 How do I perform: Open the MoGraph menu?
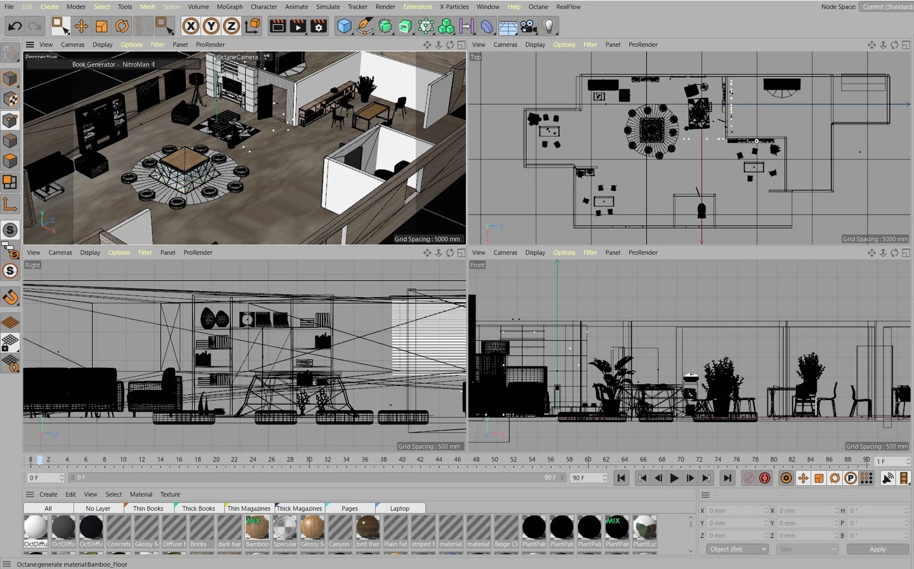(229, 7)
